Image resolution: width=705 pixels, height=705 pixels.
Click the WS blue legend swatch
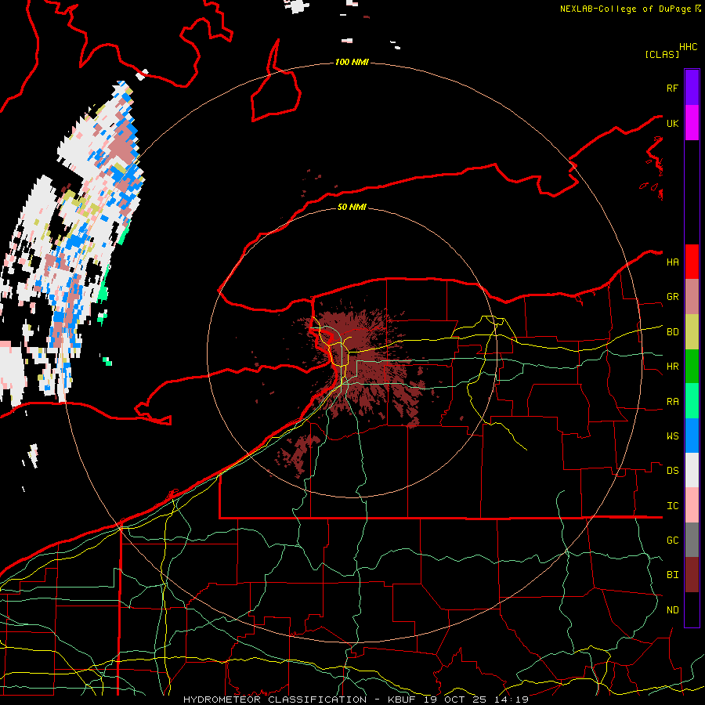(692, 436)
